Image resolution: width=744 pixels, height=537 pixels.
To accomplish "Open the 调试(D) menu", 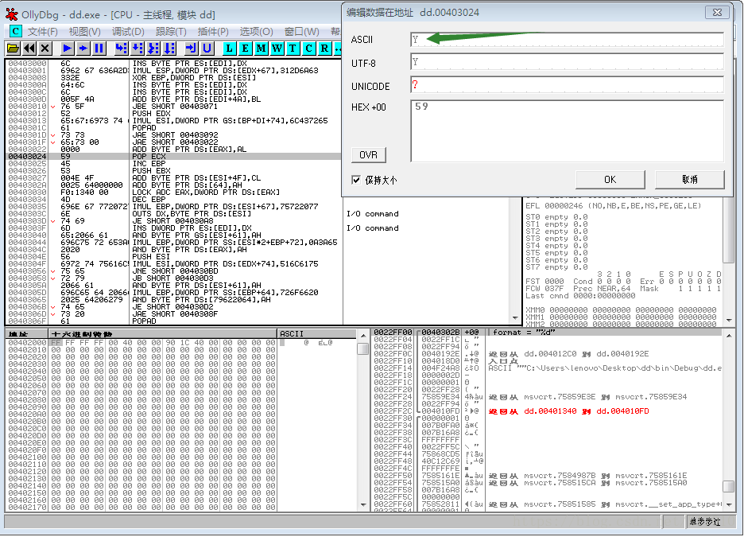I will (x=128, y=31).
